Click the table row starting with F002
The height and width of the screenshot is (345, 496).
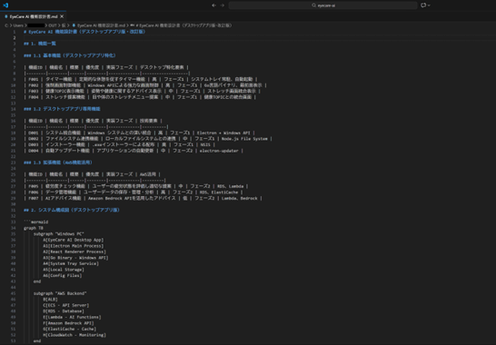click(x=145, y=85)
